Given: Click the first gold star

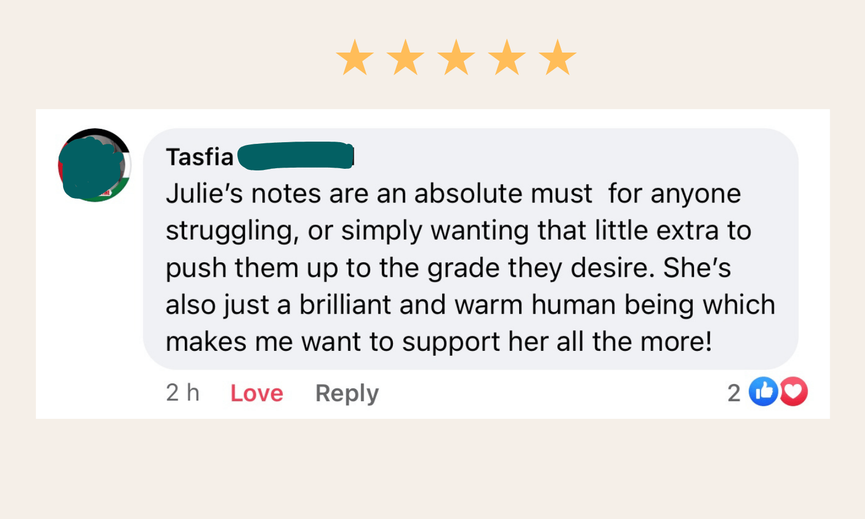Looking at the screenshot, I should point(355,58).
